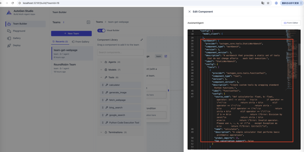Open the Deploy page in the sidebar
The image size is (304, 152).
point(26,45)
